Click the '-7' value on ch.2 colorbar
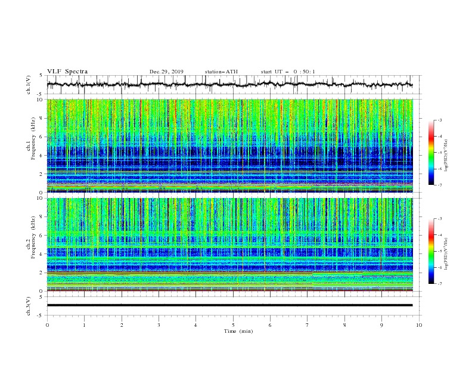The image size is (472, 365). coord(440,284)
